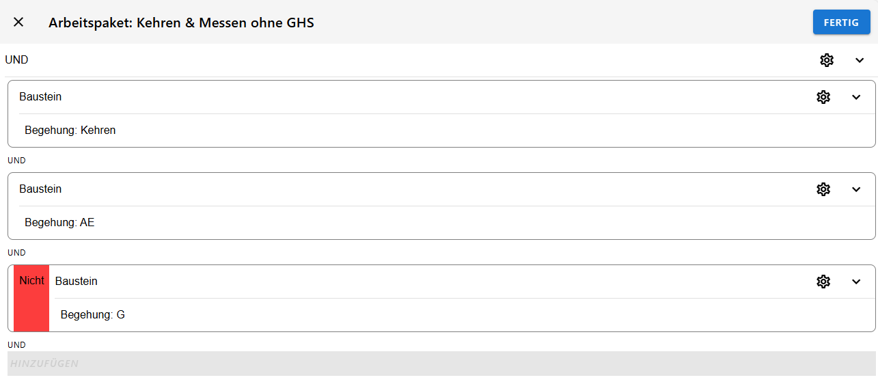Viewport: 878px width, 382px height.
Task: Click the UND operator below Kehren block
Action: point(16,161)
